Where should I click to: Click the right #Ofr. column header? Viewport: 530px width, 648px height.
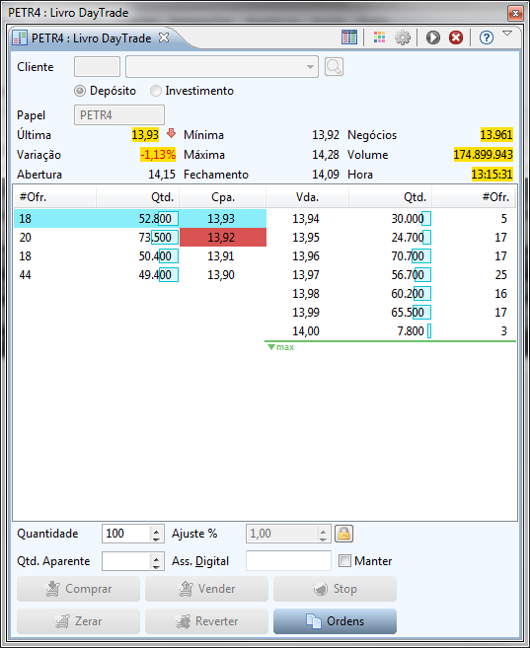474,197
